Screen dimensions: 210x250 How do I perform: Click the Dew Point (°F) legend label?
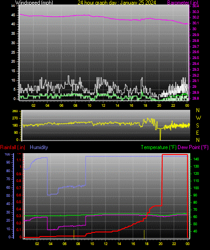click(193, 147)
